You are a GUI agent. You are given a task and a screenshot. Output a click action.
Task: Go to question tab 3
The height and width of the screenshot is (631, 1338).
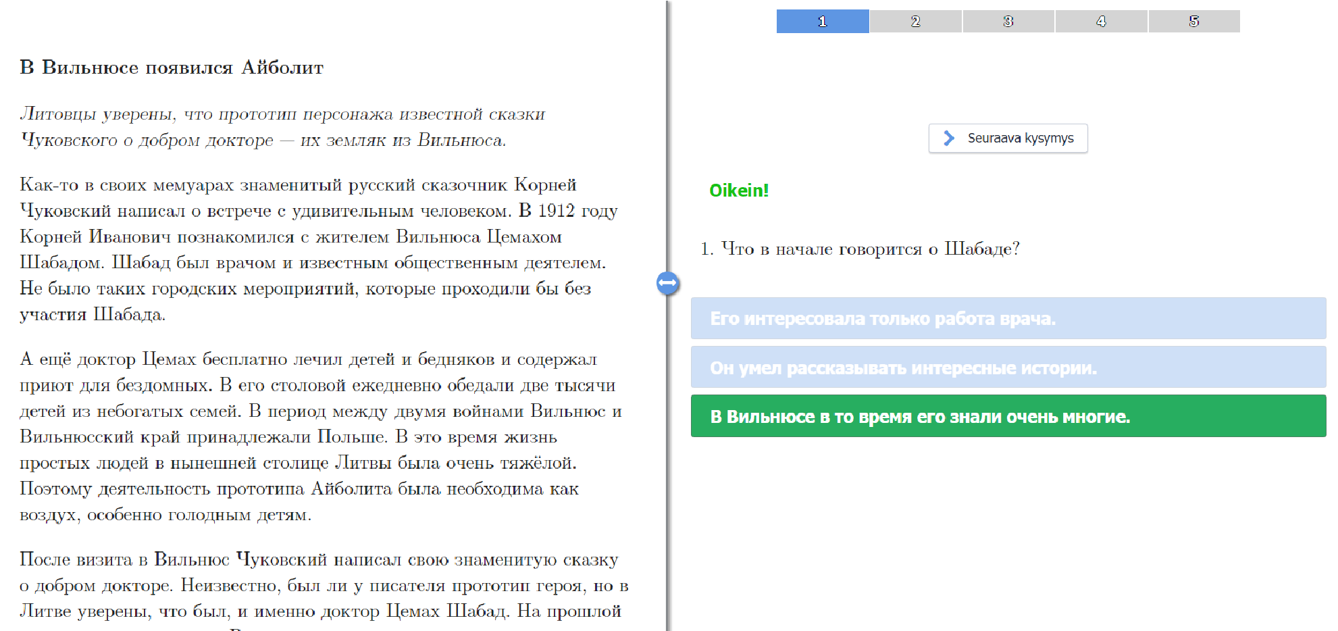click(1008, 22)
